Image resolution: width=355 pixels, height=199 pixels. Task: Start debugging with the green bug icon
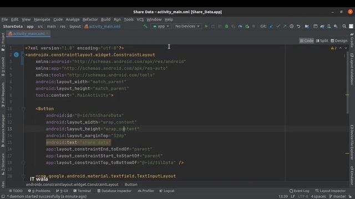(x=226, y=27)
